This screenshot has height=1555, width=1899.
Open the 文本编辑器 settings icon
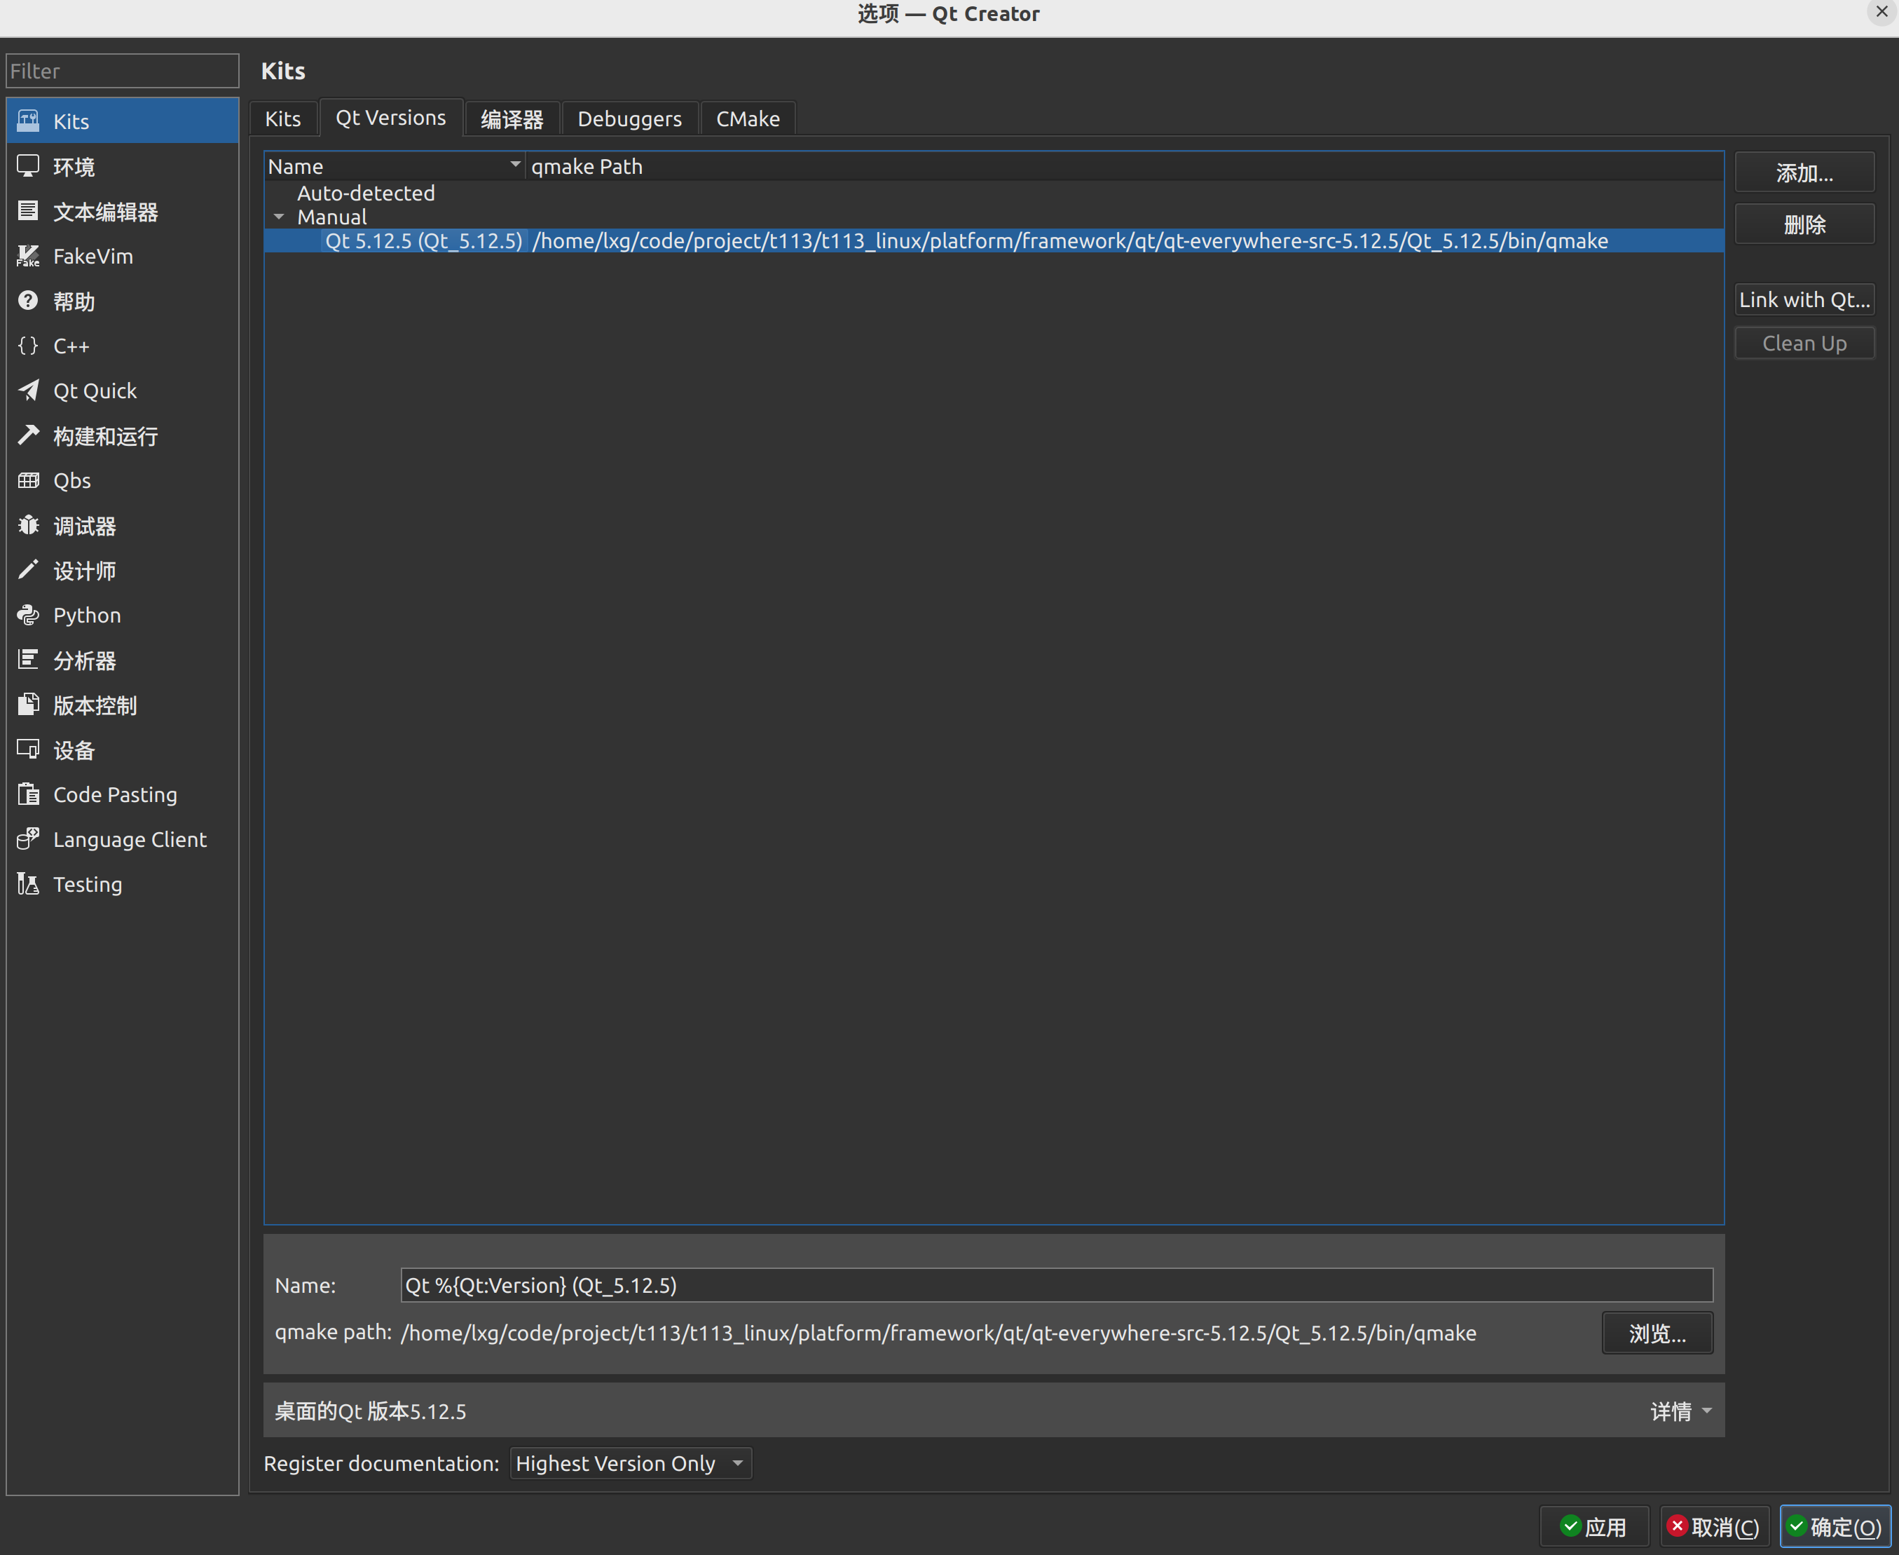click(29, 210)
